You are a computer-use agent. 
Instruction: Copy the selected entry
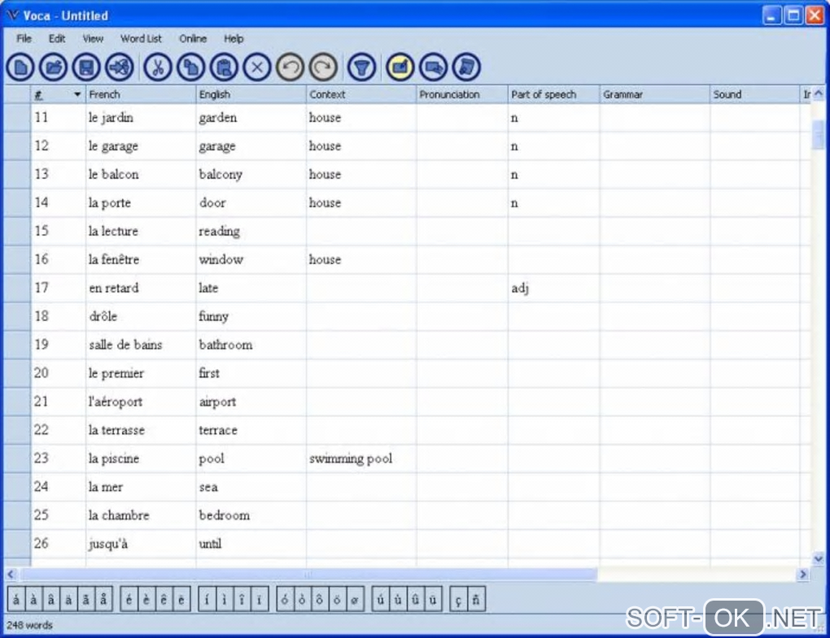(190, 67)
